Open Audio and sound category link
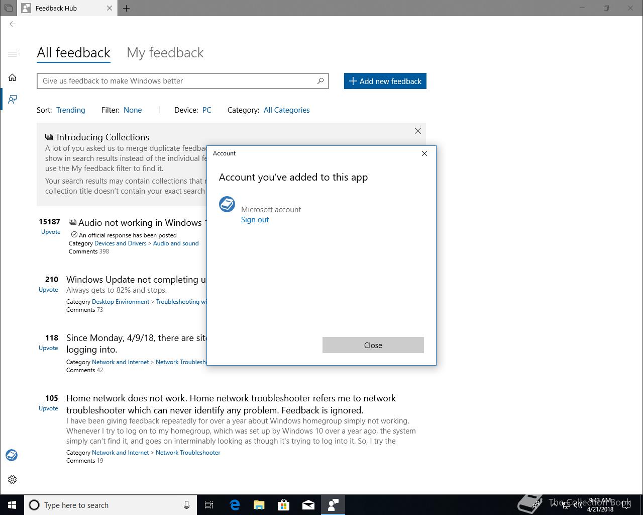Image resolution: width=643 pixels, height=515 pixels. [x=176, y=243]
